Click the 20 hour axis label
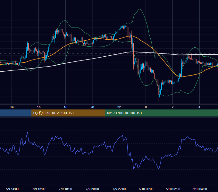The height and width of the screenshot is (192, 218). pos(92,107)
